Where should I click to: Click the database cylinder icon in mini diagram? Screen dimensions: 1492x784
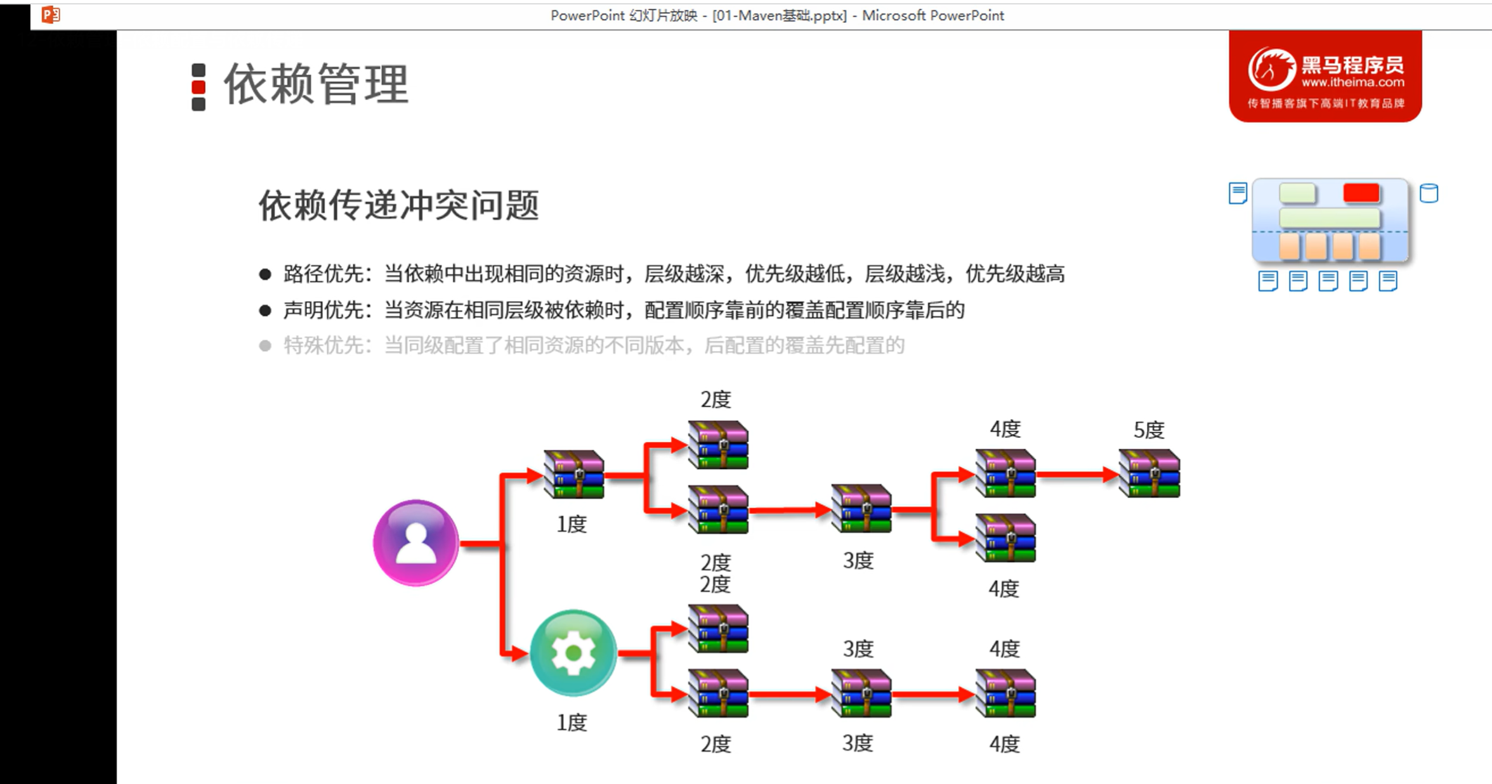1429,193
